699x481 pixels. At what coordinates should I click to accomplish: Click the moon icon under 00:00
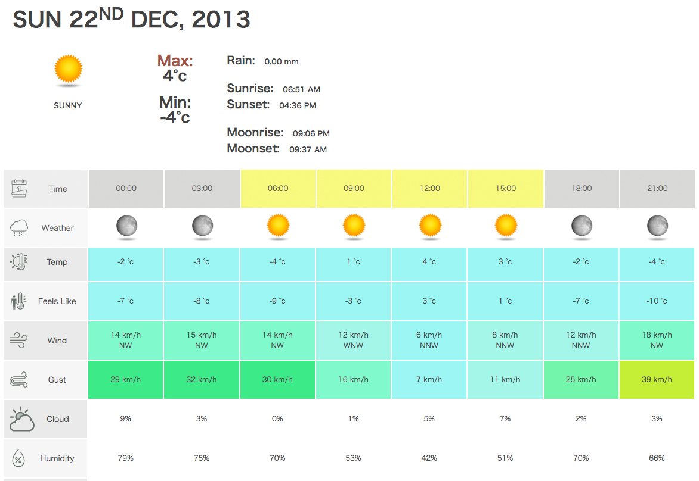(126, 226)
